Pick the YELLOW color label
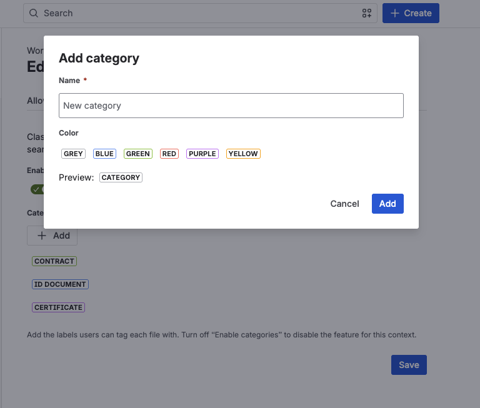The image size is (480, 408). tap(243, 154)
